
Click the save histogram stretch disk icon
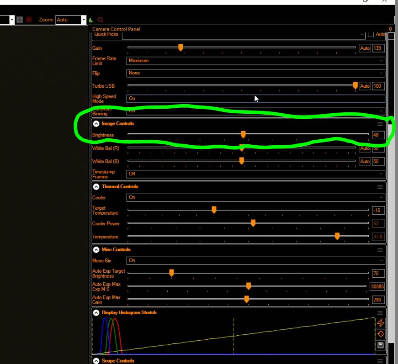coord(380,345)
